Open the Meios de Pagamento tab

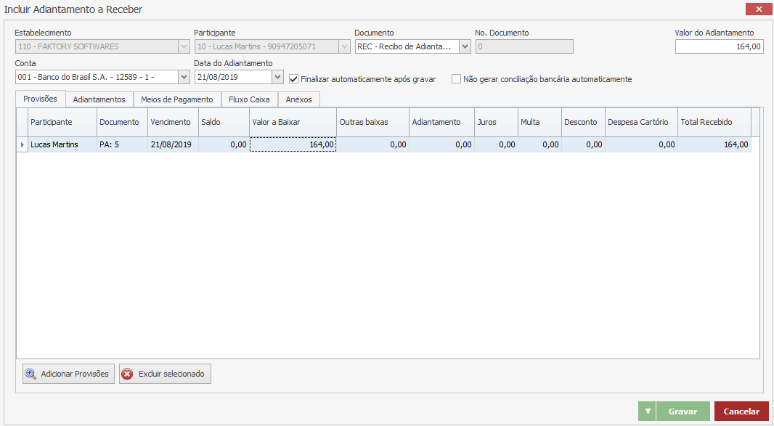(x=177, y=99)
